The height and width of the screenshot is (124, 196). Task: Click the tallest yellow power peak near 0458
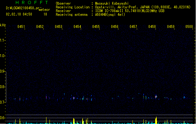(x=156, y=120)
